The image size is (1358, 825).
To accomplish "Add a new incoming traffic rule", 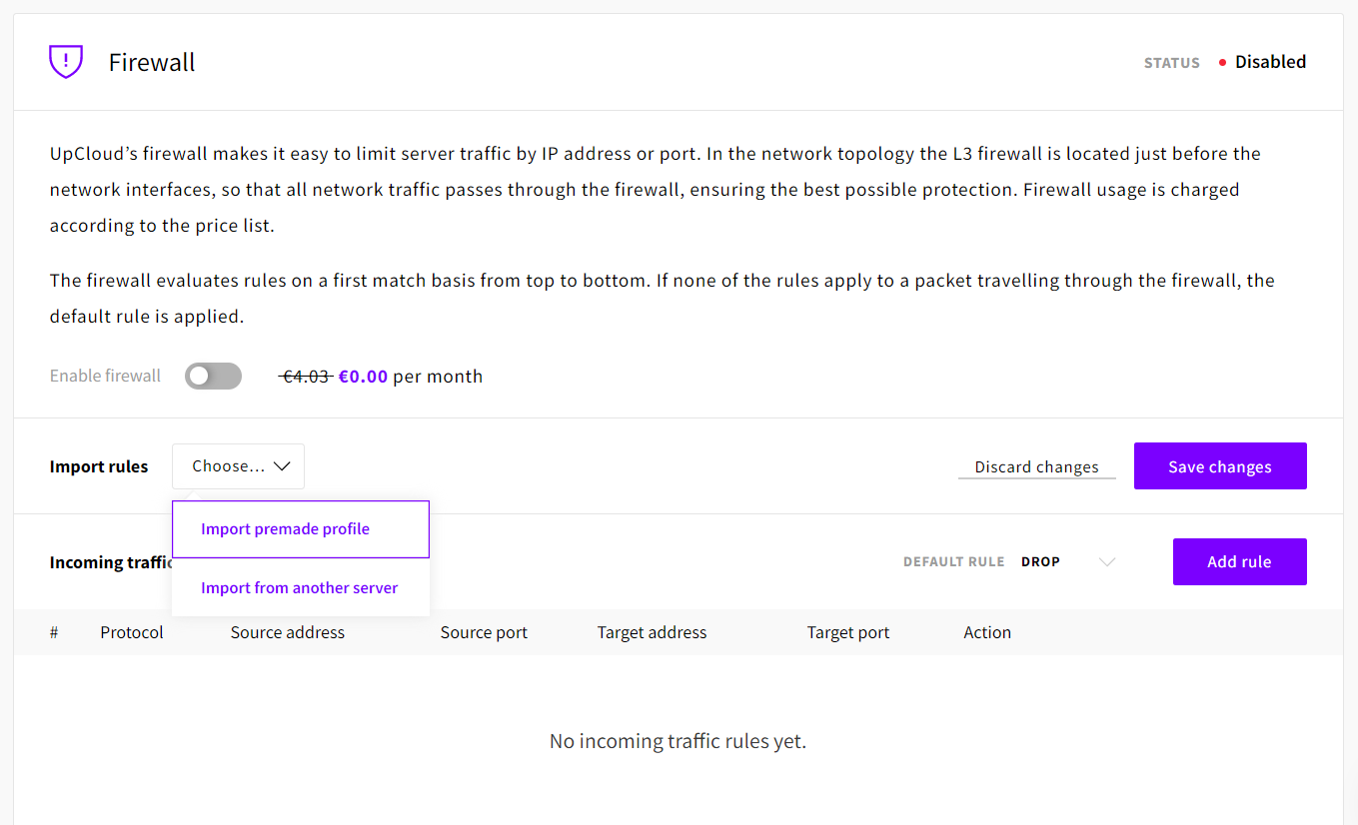I will pos(1239,562).
